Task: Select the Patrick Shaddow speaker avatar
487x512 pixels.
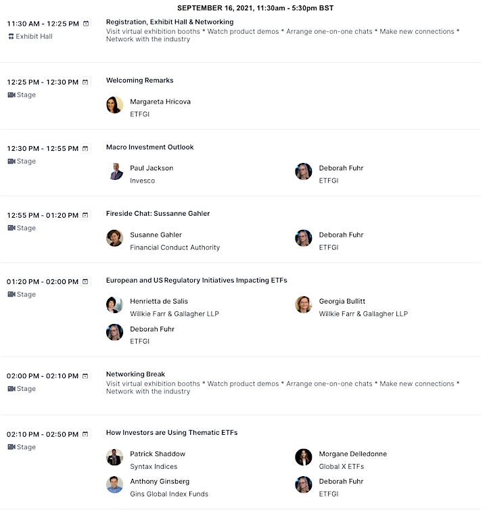Action: tap(114, 457)
